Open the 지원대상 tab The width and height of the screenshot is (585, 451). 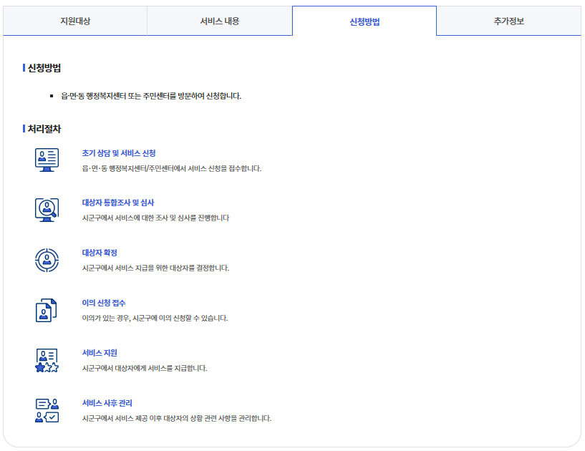pos(75,21)
